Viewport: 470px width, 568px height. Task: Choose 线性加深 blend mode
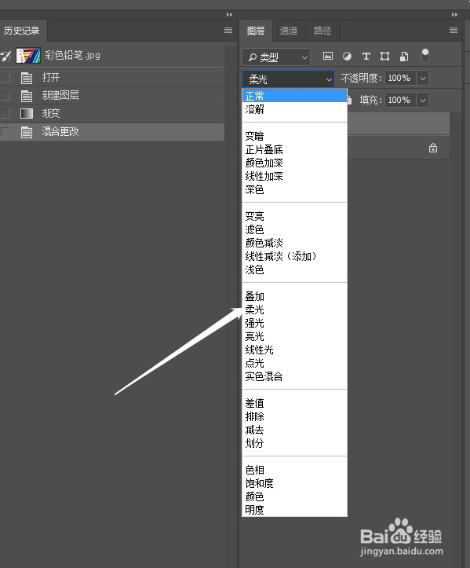[294, 177]
